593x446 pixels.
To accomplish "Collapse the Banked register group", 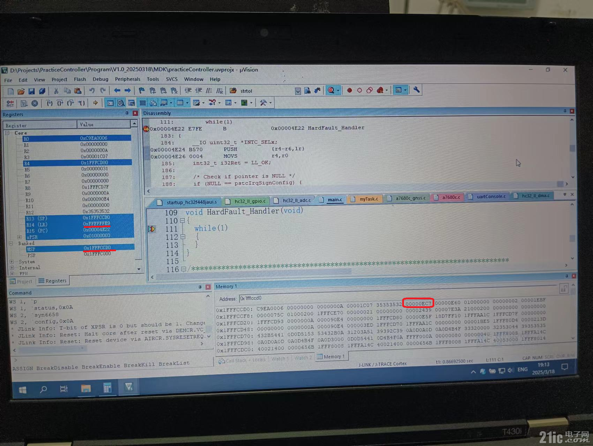I will 11,243.
